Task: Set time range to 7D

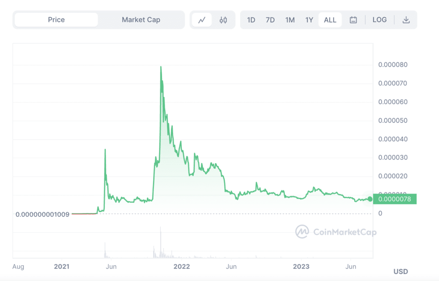Action: [x=270, y=20]
